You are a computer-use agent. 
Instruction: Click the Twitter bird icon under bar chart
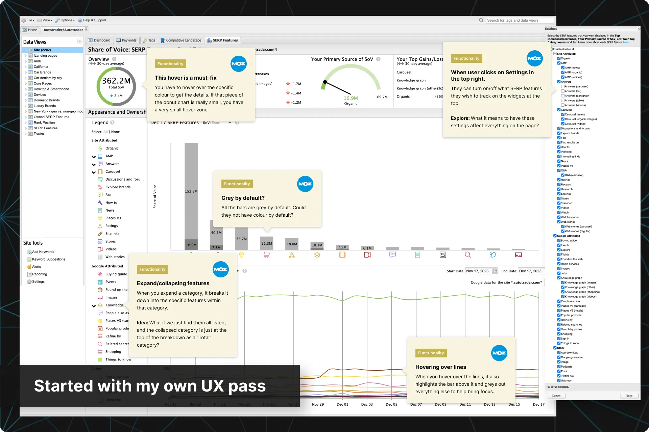tap(493, 255)
